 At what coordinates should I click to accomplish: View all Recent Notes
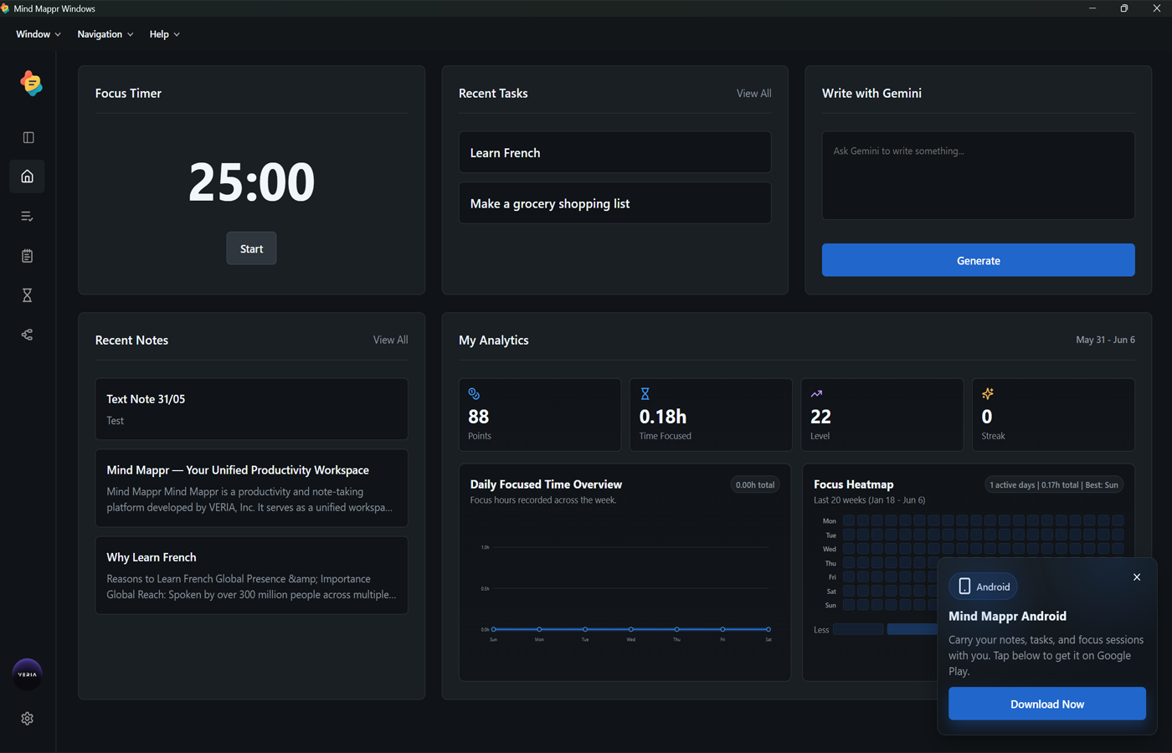pyautogui.click(x=390, y=340)
